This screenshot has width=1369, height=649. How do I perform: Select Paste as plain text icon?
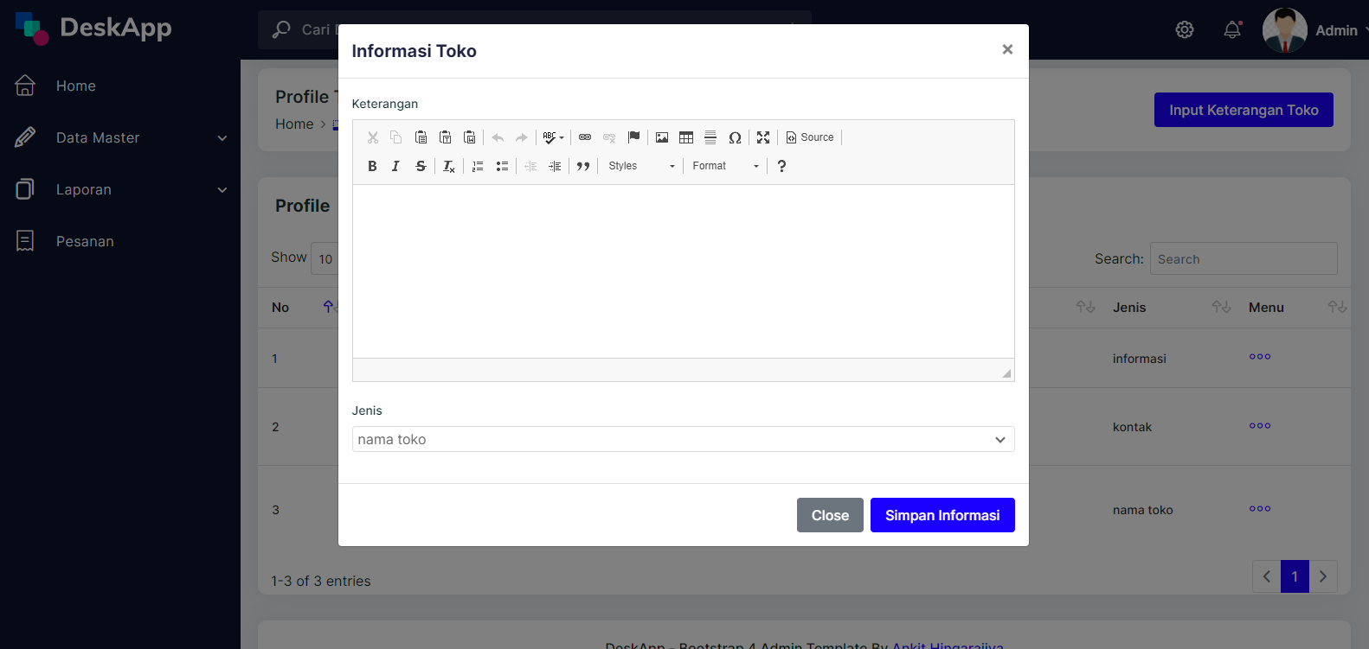[445, 137]
